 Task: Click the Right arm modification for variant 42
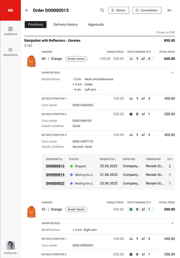(90, 230)
